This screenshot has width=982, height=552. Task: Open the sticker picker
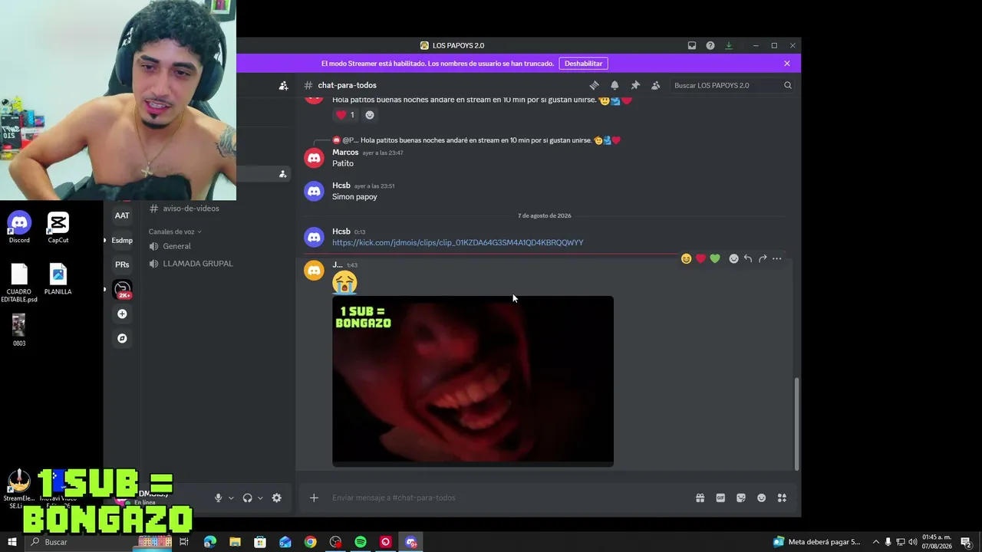[741, 498]
